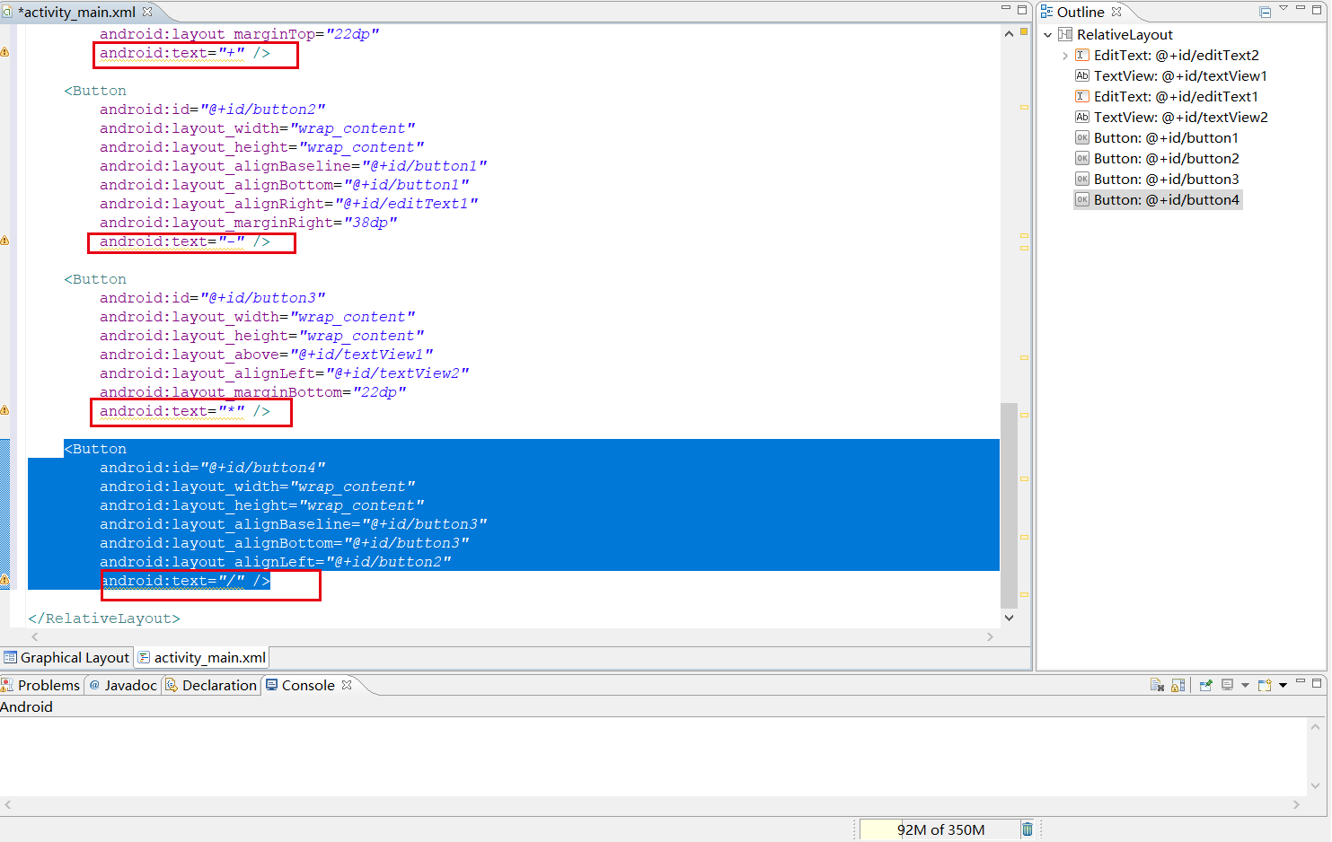The width and height of the screenshot is (1332, 842).
Task: Open the Open Console dropdown arrow
Action: pyautogui.click(x=1283, y=685)
